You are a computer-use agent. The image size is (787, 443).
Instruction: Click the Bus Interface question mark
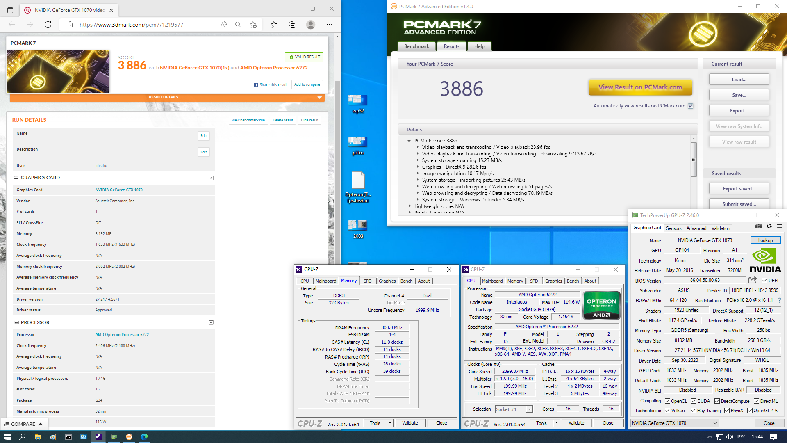click(x=780, y=300)
